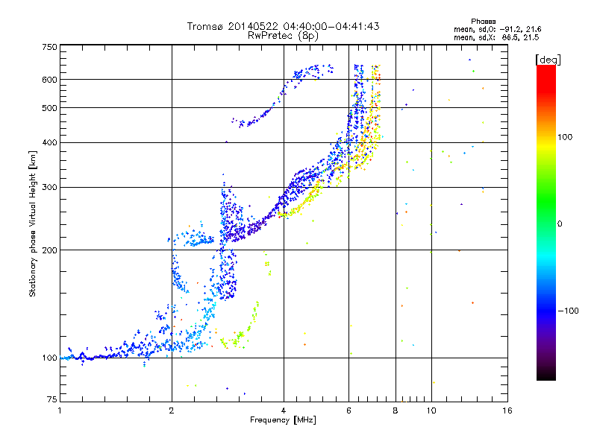Click the 'mean, sd,X: 86.5, 21.5' line
The width and height of the screenshot is (597, 447).
tap(496, 37)
